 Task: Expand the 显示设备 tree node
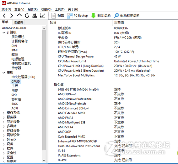[4, 122]
